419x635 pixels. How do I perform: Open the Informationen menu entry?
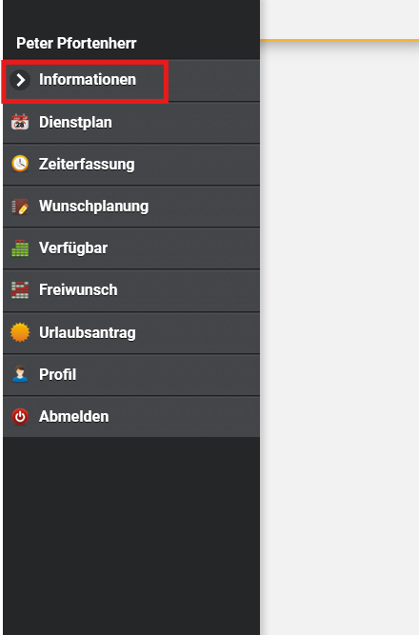point(131,80)
